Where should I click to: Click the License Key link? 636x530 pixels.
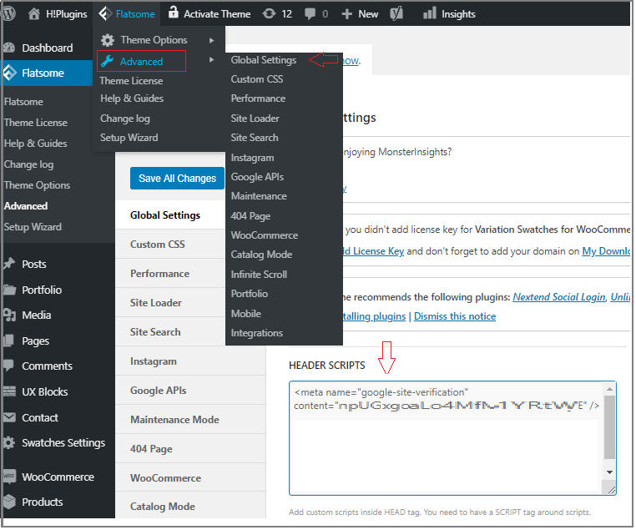coord(373,251)
